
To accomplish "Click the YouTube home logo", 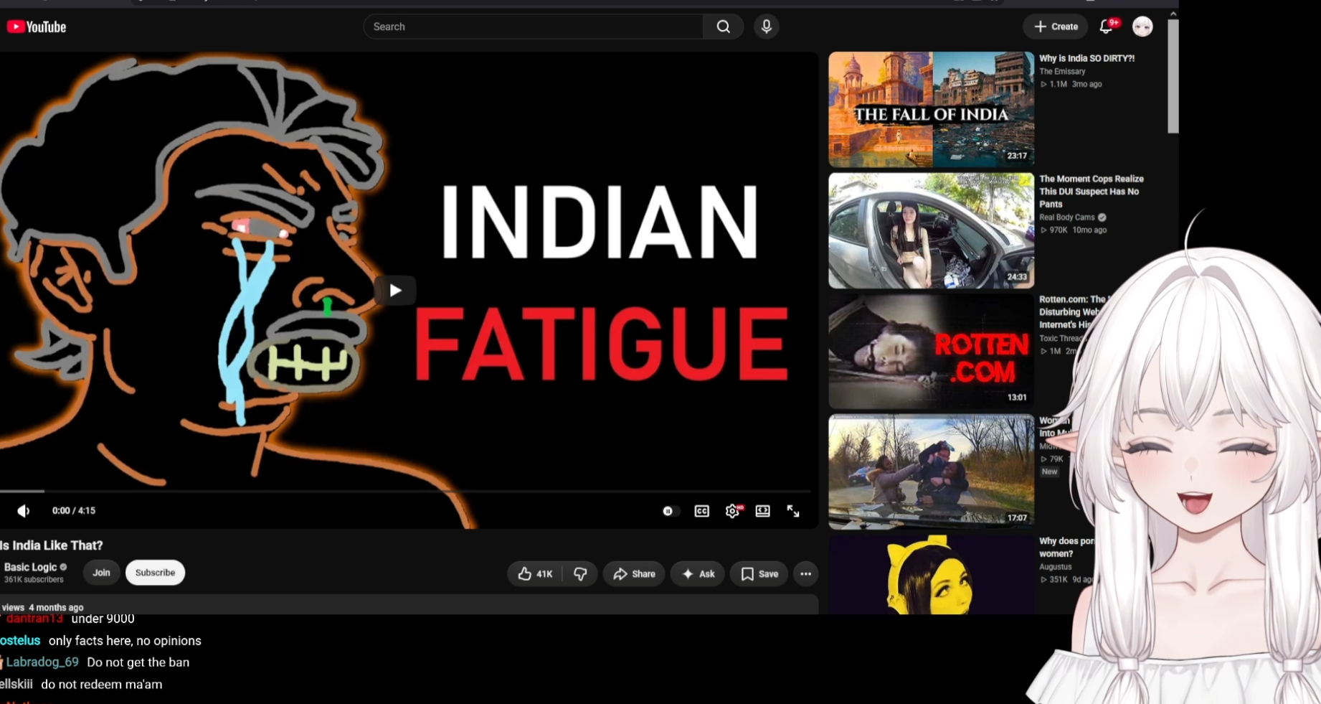I will (37, 27).
